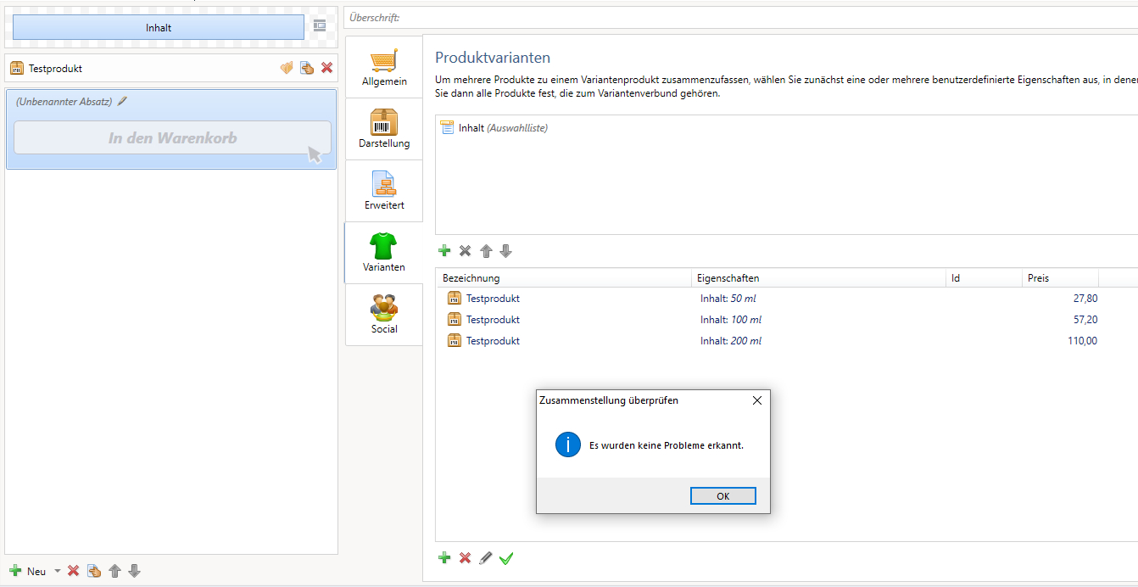Click the red X in the Testprodukt header

[326, 68]
